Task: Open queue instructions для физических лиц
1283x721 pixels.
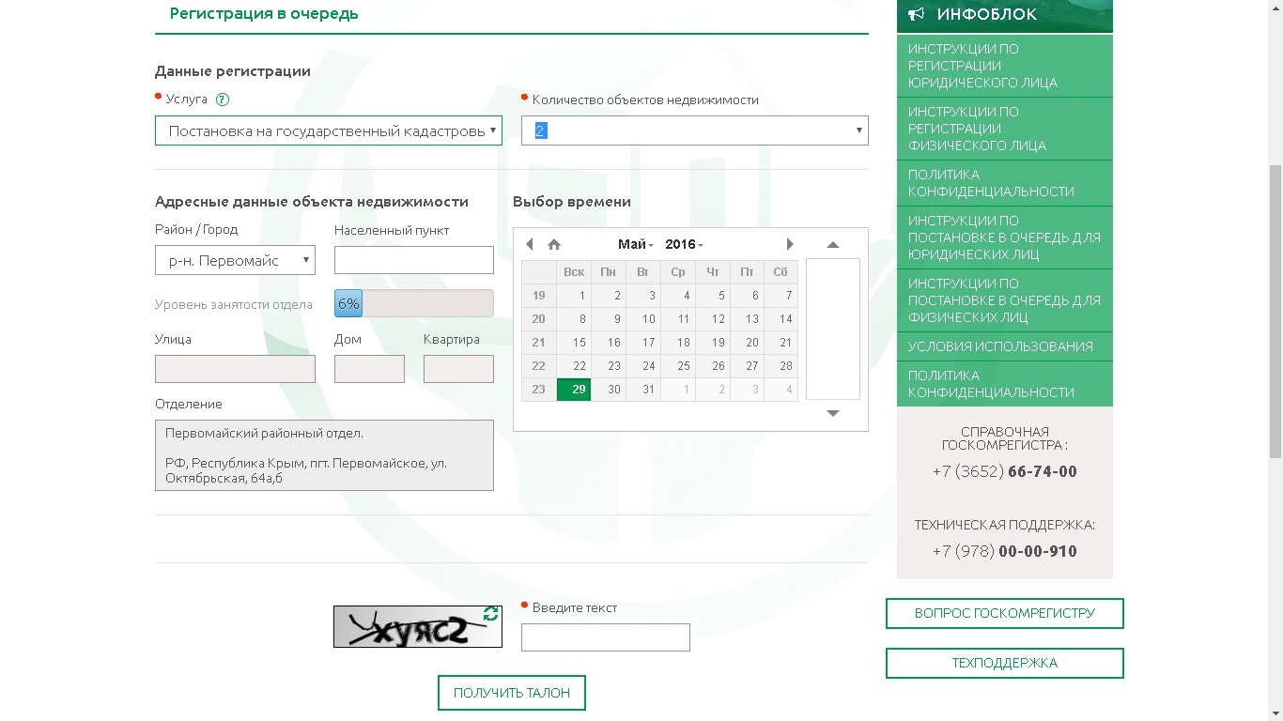Action: point(1005,300)
